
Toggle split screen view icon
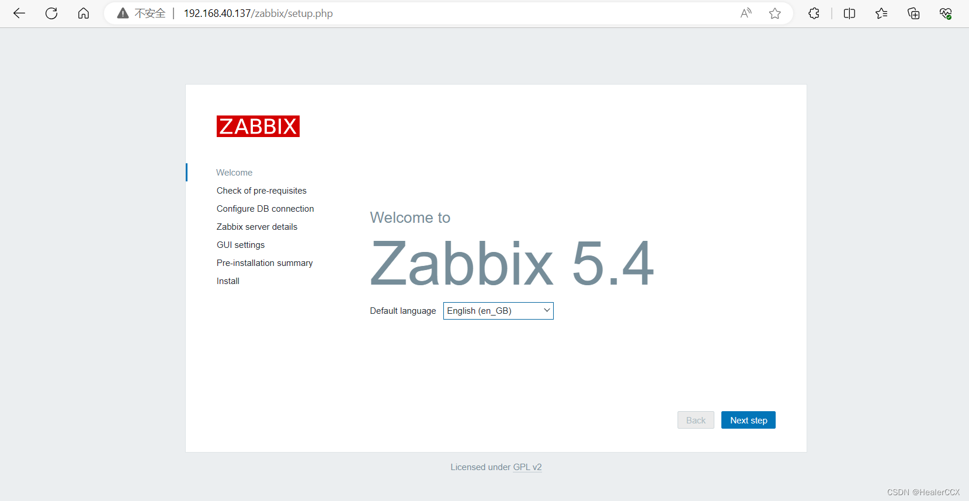pyautogui.click(x=849, y=13)
